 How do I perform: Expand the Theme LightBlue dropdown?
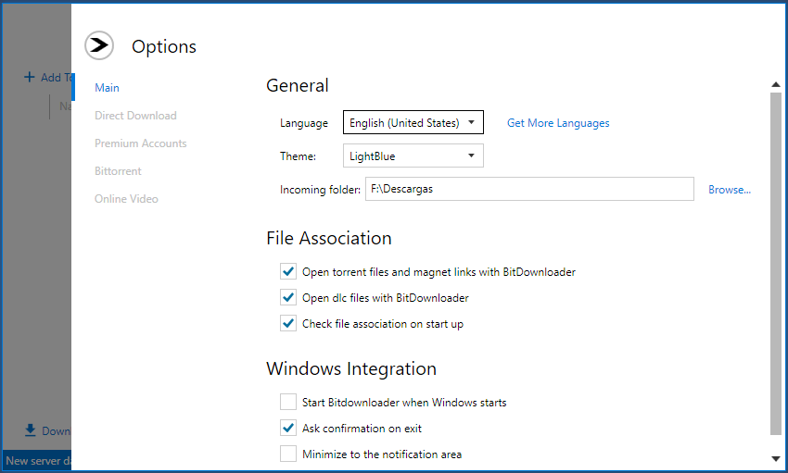point(413,156)
